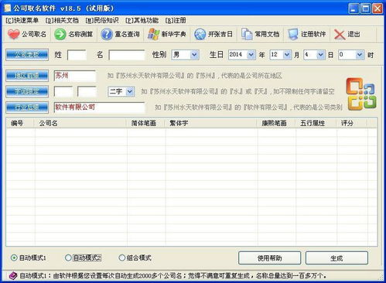This screenshot has width=386, height=283.
Task: Click the 名 given name input field
Action: click(x=127, y=55)
